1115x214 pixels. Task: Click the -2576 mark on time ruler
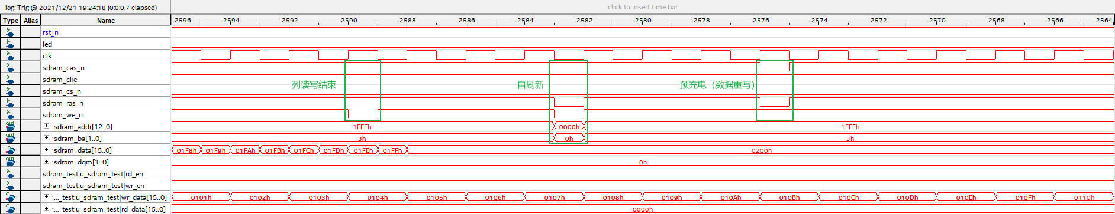click(760, 20)
